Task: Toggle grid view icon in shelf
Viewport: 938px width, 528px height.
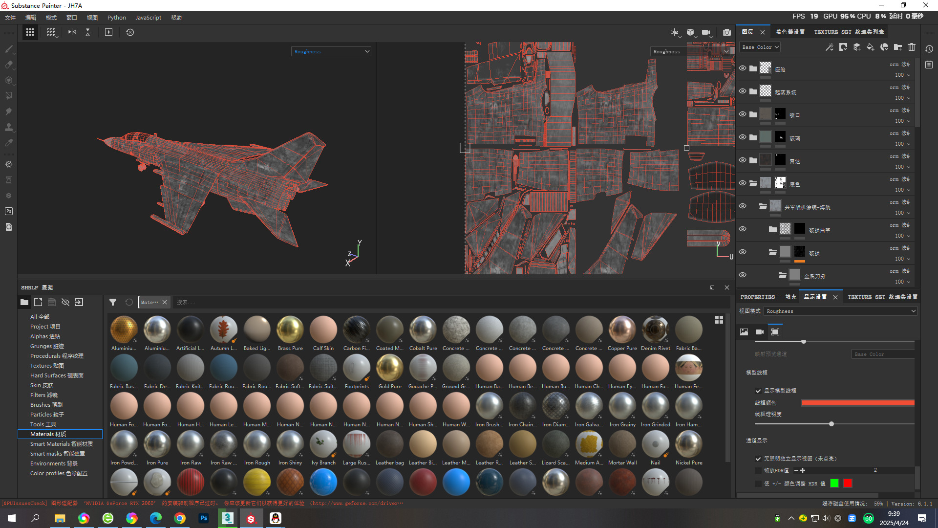Action: point(719,320)
